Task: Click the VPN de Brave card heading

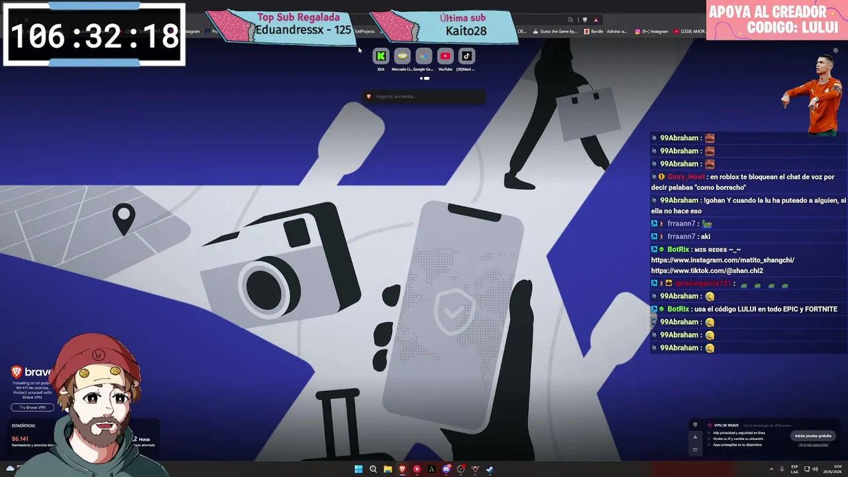Action: coord(726,425)
